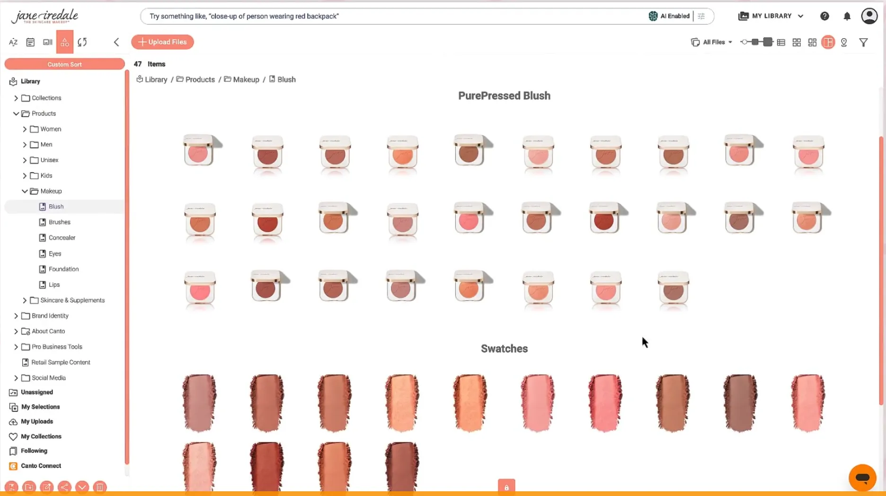Switch to list view layout
Screen dimensions: 886x496
[781, 43]
